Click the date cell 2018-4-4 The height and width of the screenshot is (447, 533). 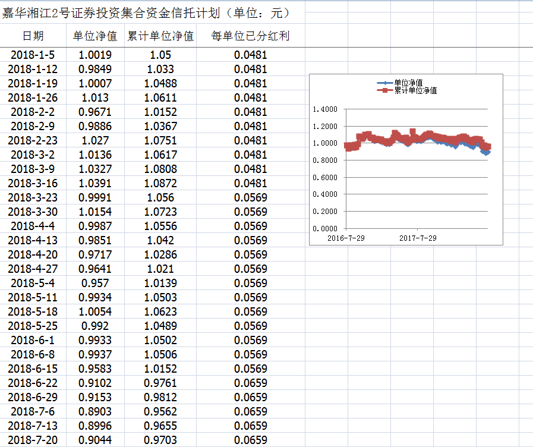[33, 226]
